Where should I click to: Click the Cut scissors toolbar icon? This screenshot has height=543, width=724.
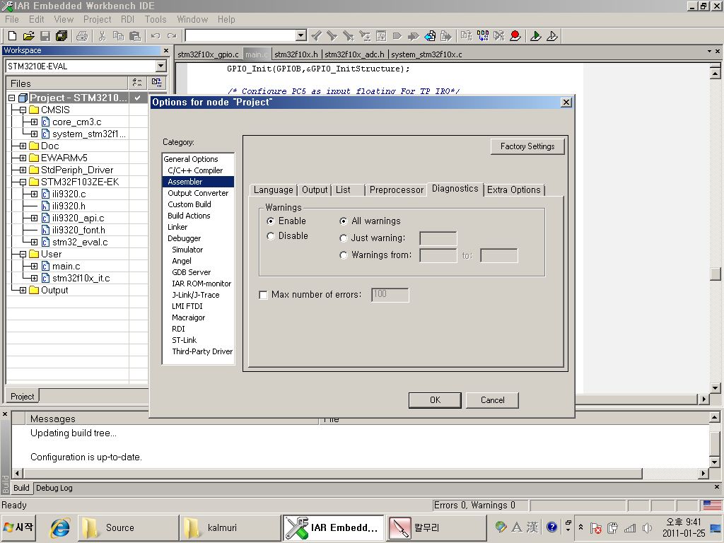pos(102,35)
